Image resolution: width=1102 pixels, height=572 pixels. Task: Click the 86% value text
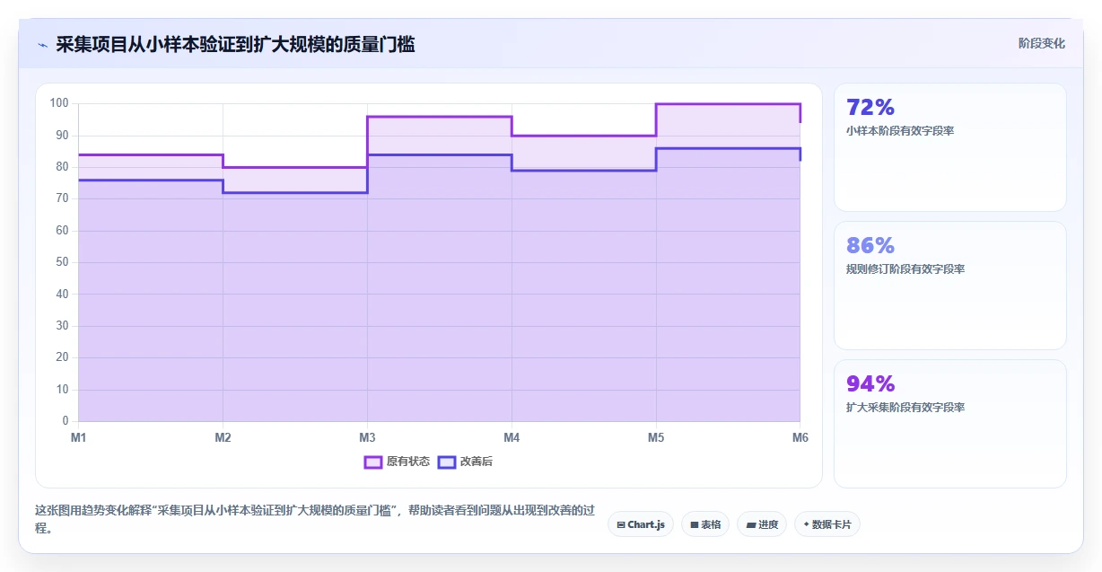tap(870, 246)
